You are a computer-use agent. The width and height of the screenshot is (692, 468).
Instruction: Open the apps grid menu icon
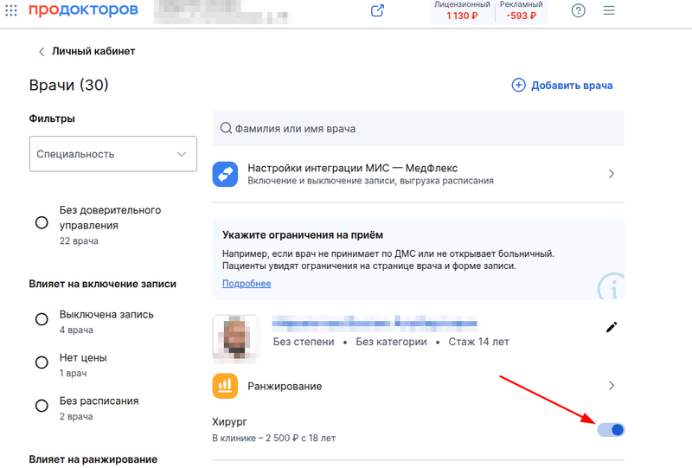pyautogui.click(x=11, y=10)
